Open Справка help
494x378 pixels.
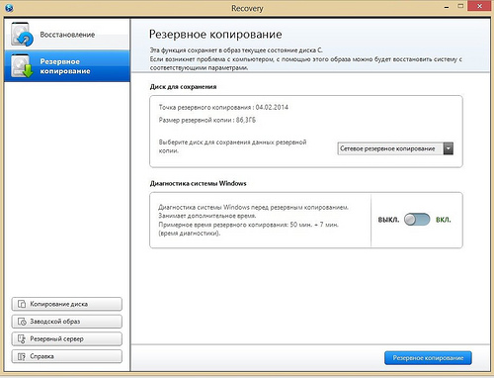coord(67,356)
